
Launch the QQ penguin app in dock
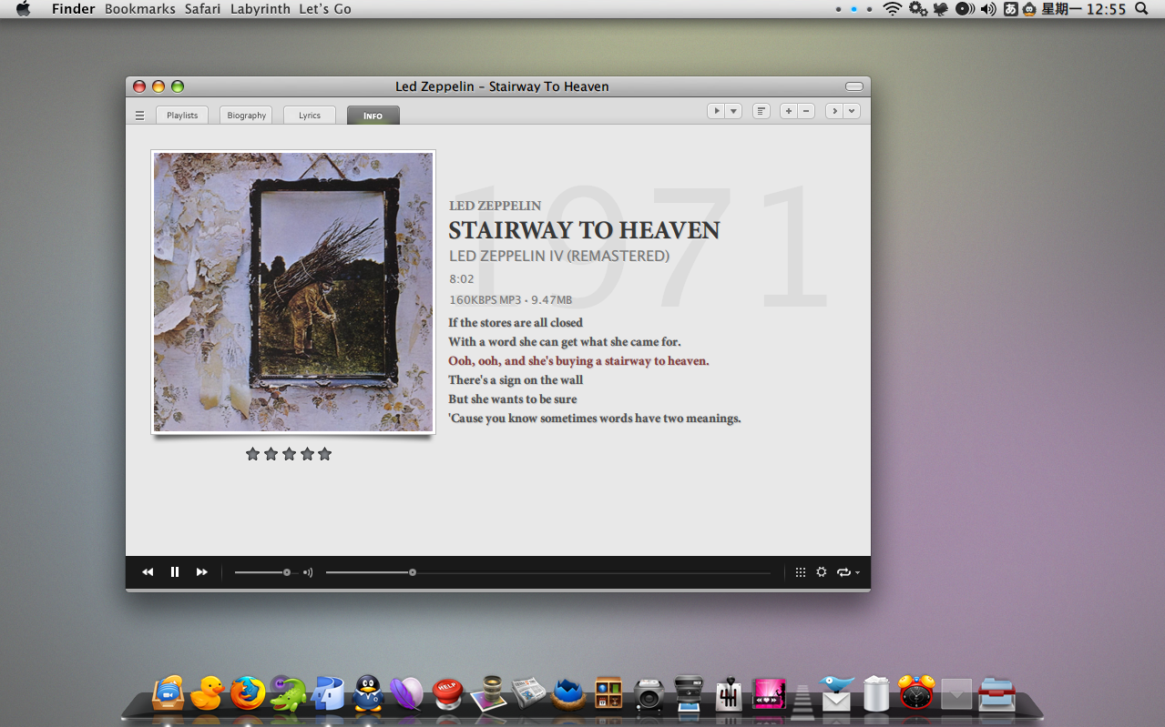[367, 693]
